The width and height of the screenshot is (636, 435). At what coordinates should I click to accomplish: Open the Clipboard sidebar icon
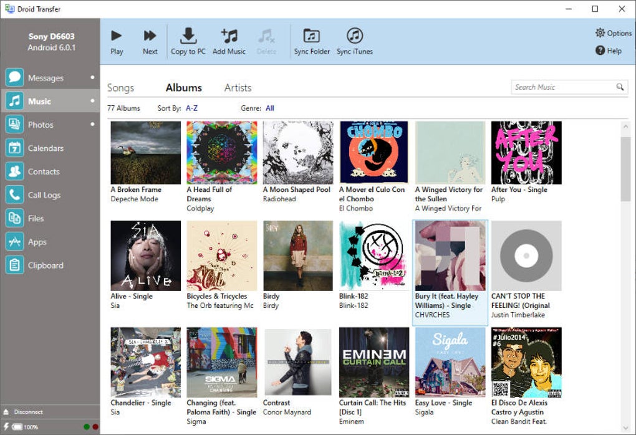click(14, 265)
